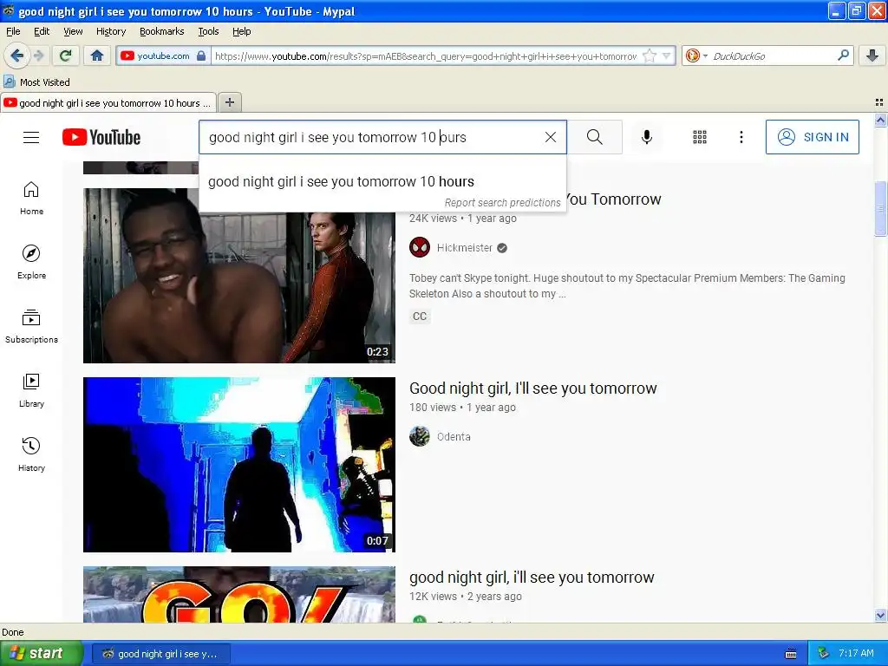Open the View menu
This screenshot has height=666, width=888.
73,31
